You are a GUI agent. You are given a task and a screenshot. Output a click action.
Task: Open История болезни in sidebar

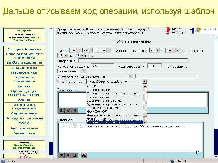pyautogui.click(x=24, y=49)
